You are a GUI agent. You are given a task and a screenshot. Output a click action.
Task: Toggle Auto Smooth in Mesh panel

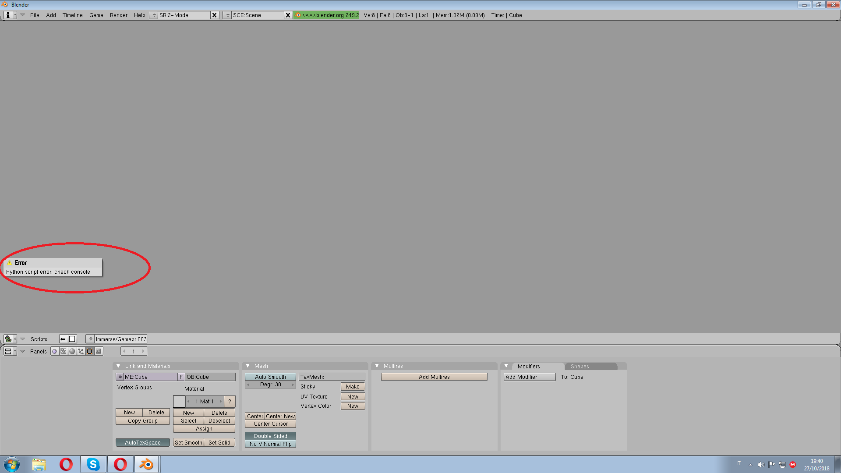(x=270, y=377)
